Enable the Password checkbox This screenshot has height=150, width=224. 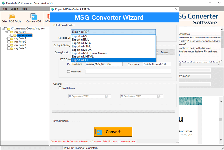click(x=69, y=72)
